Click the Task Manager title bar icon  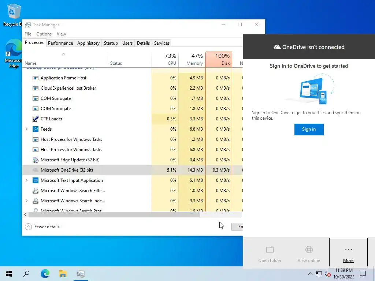[x=28, y=25]
